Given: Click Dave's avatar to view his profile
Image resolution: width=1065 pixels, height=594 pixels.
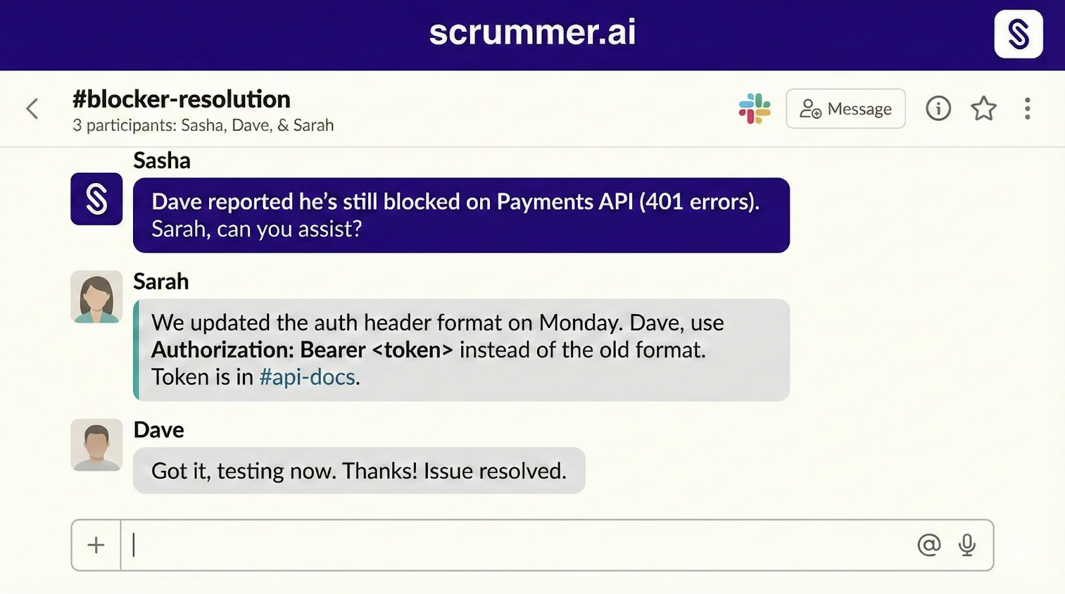Looking at the screenshot, I should [96, 446].
